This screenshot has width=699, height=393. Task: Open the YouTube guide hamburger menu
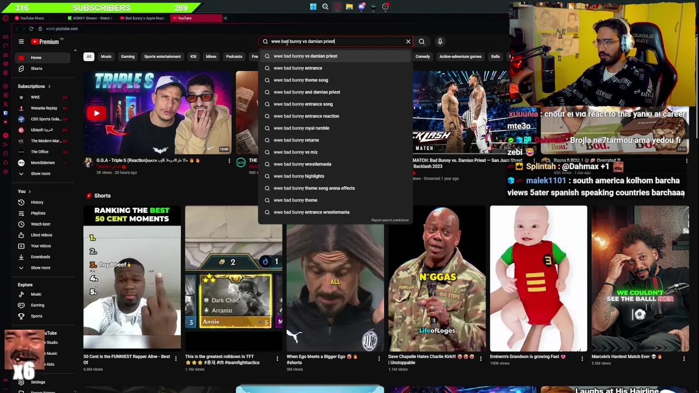click(21, 41)
